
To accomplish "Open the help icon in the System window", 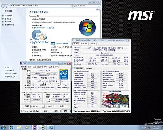I will [97, 10].
